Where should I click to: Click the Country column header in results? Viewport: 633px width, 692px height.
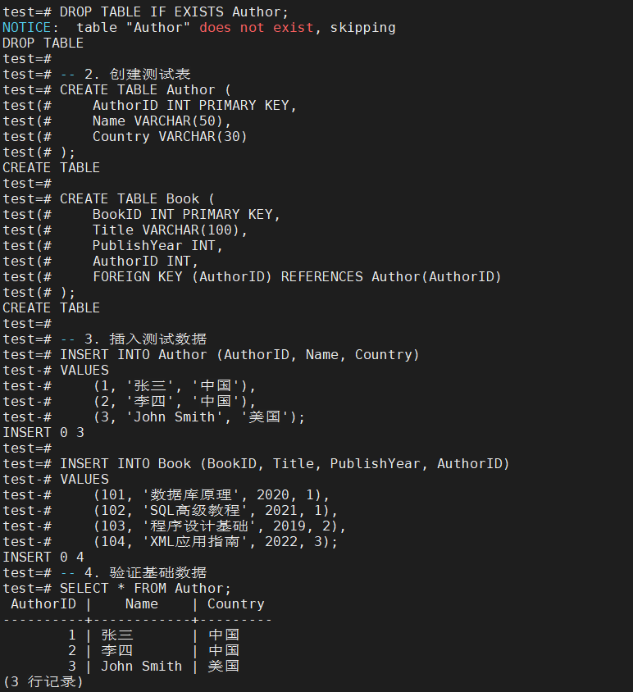235,604
